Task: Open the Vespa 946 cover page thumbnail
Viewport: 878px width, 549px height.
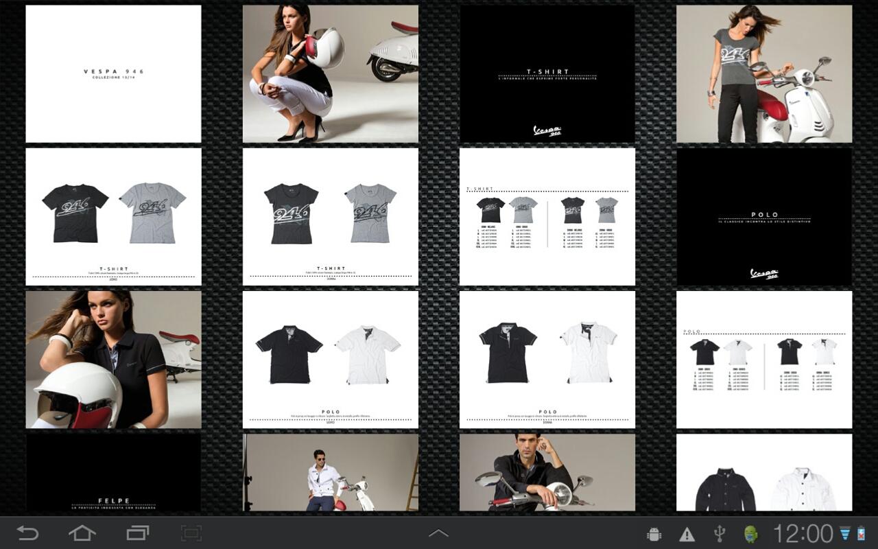Action: click(x=114, y=74)
